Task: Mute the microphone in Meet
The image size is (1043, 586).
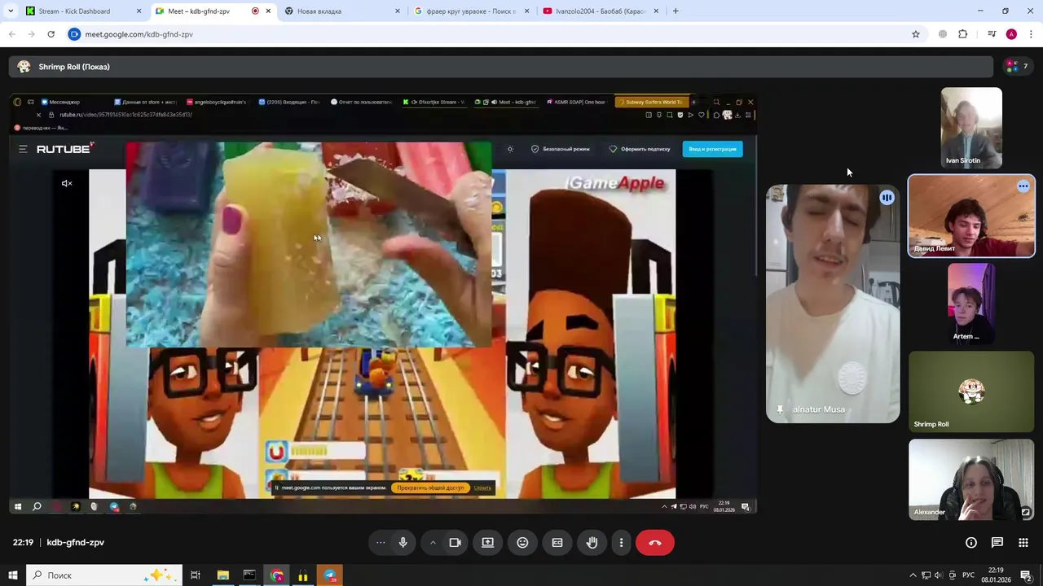Action: (403, 543)
